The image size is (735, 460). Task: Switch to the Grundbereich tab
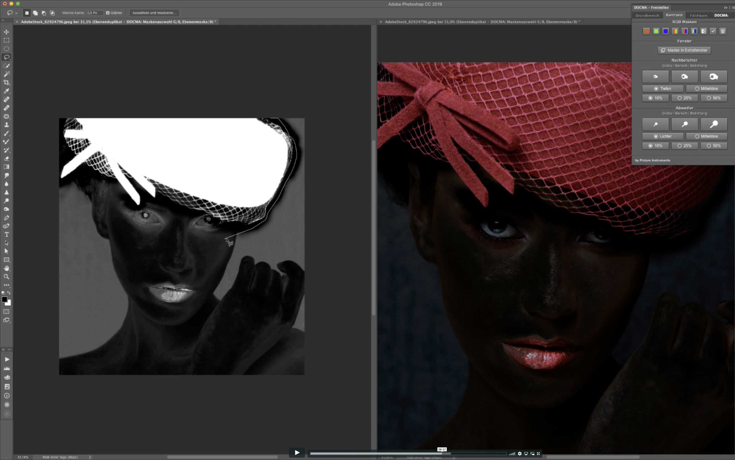click(647, 15)
